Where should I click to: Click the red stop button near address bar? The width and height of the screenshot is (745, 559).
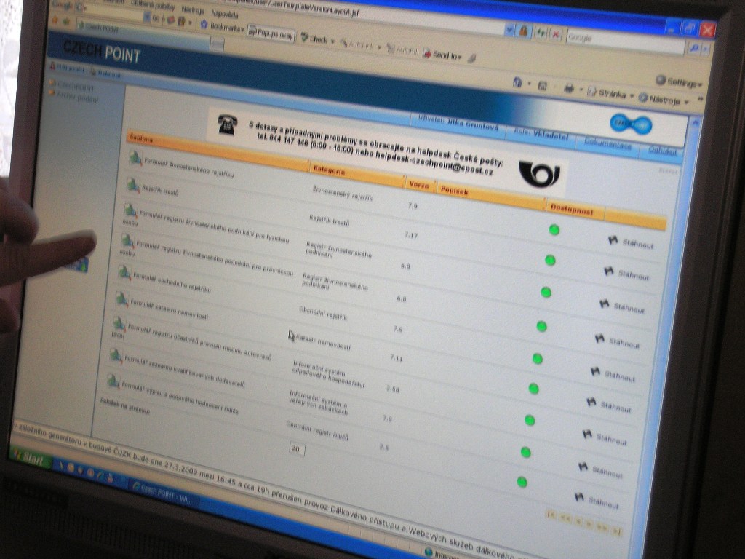click(555, 34)
